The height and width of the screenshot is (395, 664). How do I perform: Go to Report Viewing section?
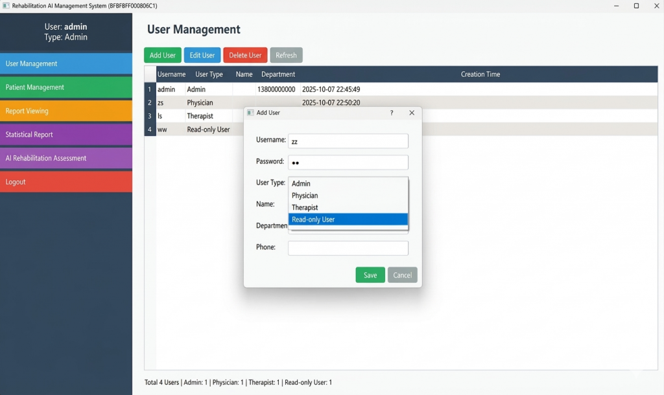pos(66,111)
